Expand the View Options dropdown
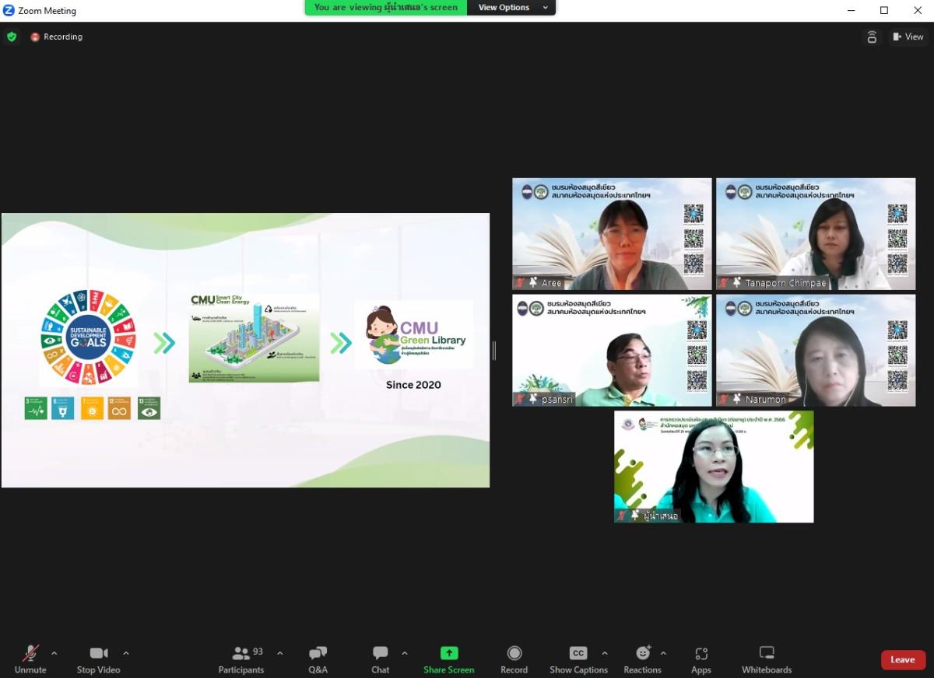934x678 pixels. (x=512, y=8)
